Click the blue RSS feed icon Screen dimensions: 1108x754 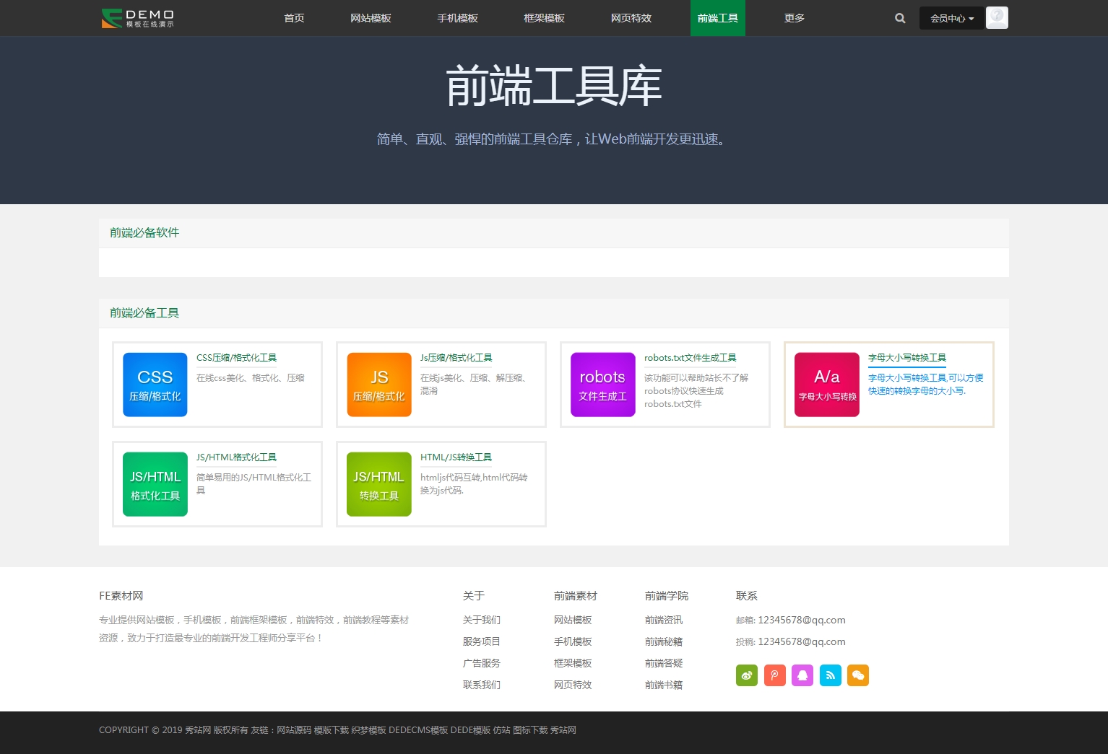831,675
